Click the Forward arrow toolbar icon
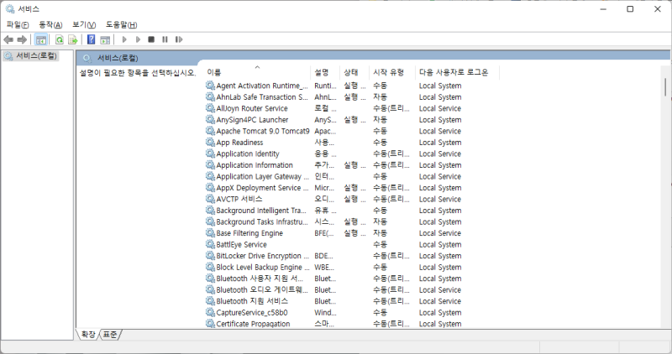 coord(22,39)
